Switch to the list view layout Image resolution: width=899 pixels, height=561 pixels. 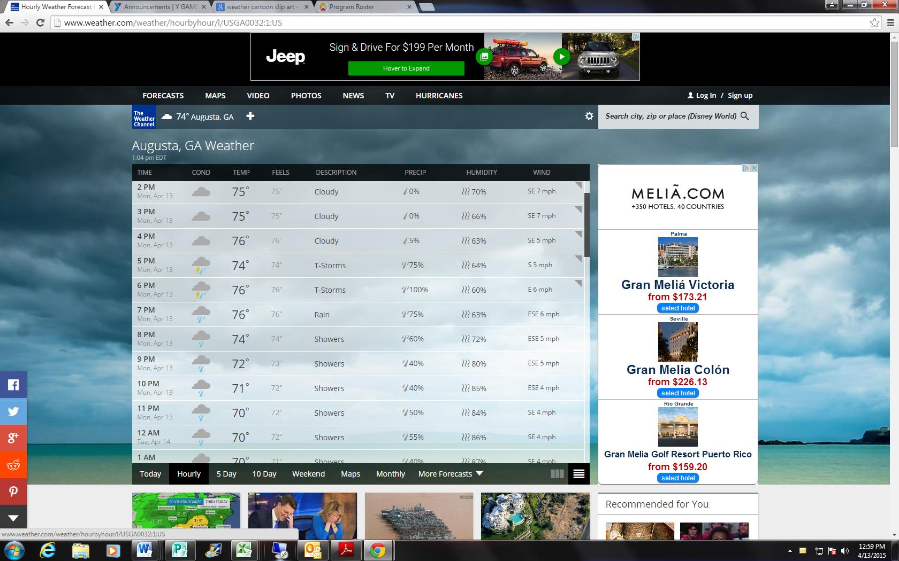pos(578,474)
